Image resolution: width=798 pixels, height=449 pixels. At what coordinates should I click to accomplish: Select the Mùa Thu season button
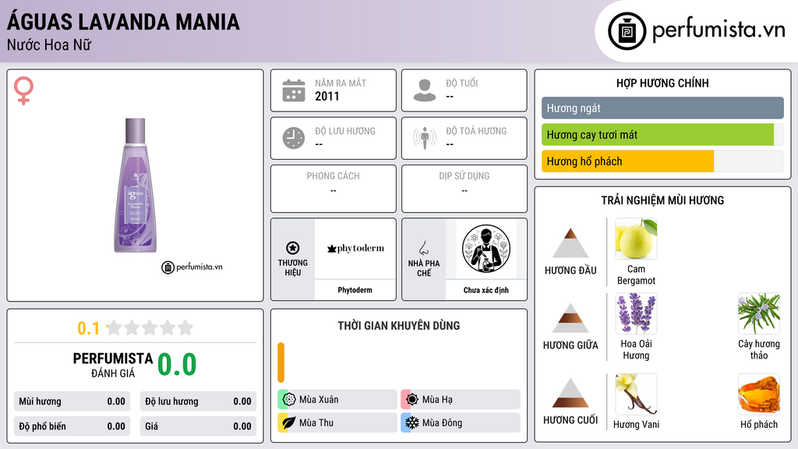point(337,422)
